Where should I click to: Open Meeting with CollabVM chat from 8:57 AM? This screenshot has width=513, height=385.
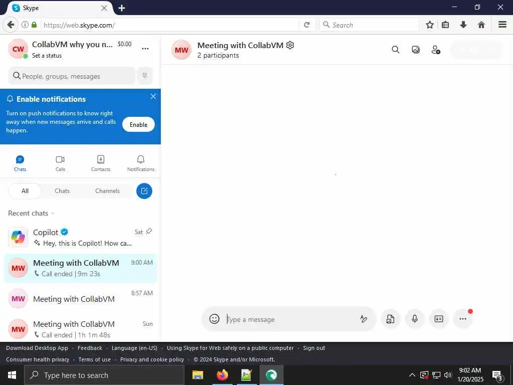(80, 299)
